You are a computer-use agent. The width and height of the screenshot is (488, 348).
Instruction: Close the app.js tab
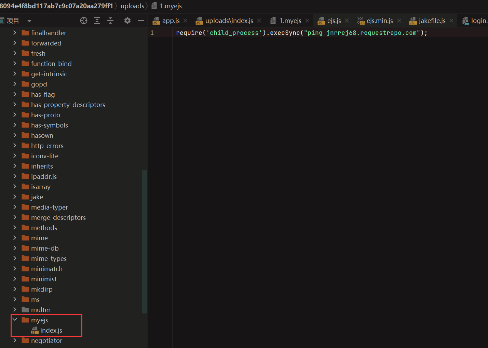[185, 21]
